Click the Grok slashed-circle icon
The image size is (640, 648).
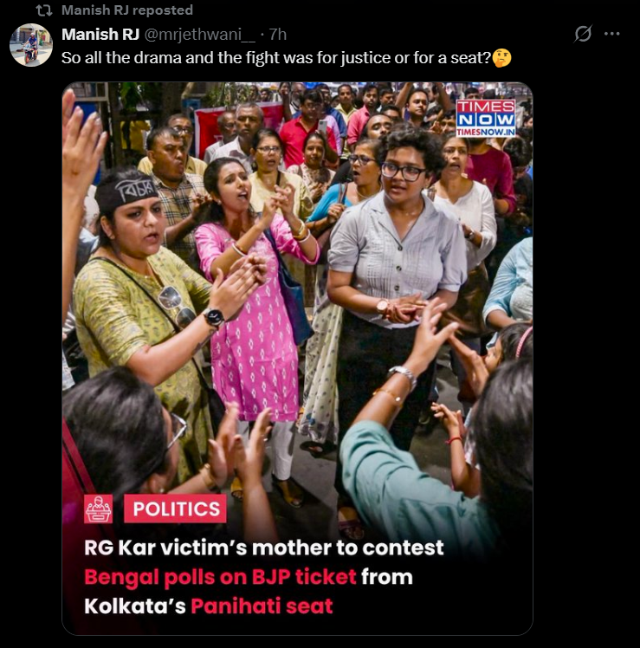pos(583,34)
